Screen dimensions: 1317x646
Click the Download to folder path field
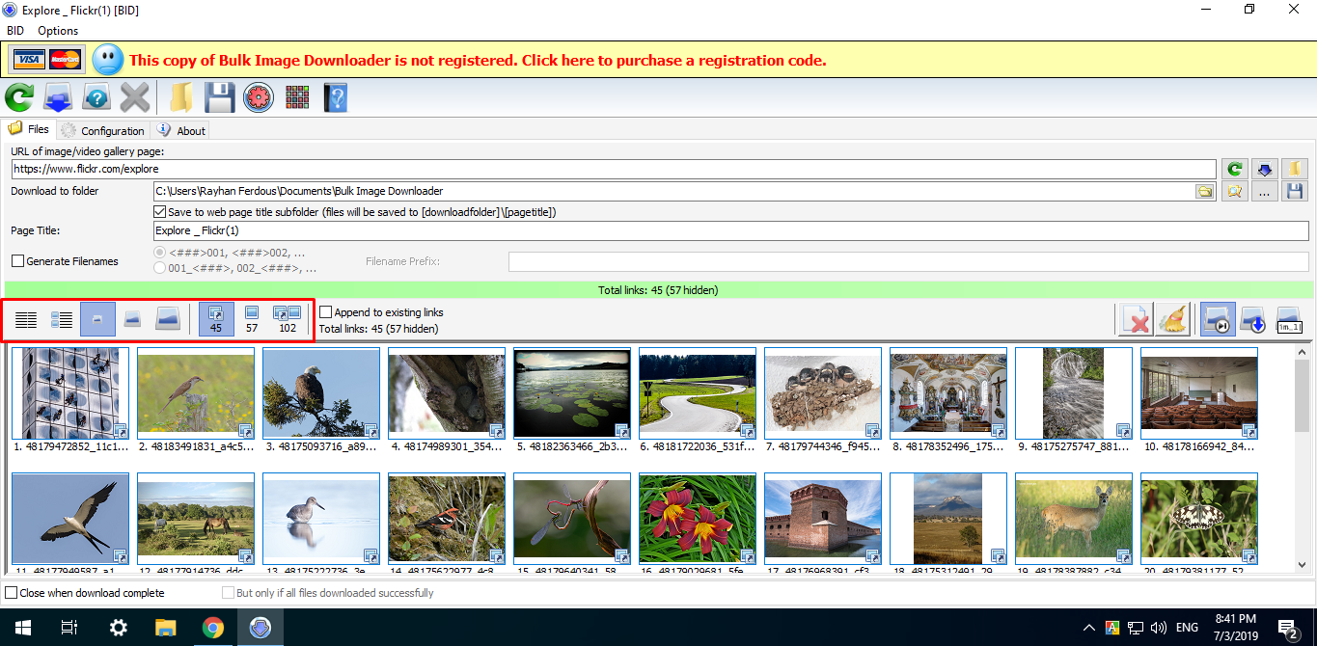click(673, 192)
